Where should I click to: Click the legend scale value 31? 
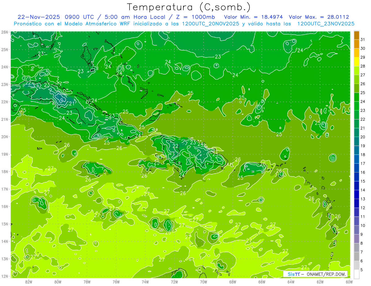[363, 39]
